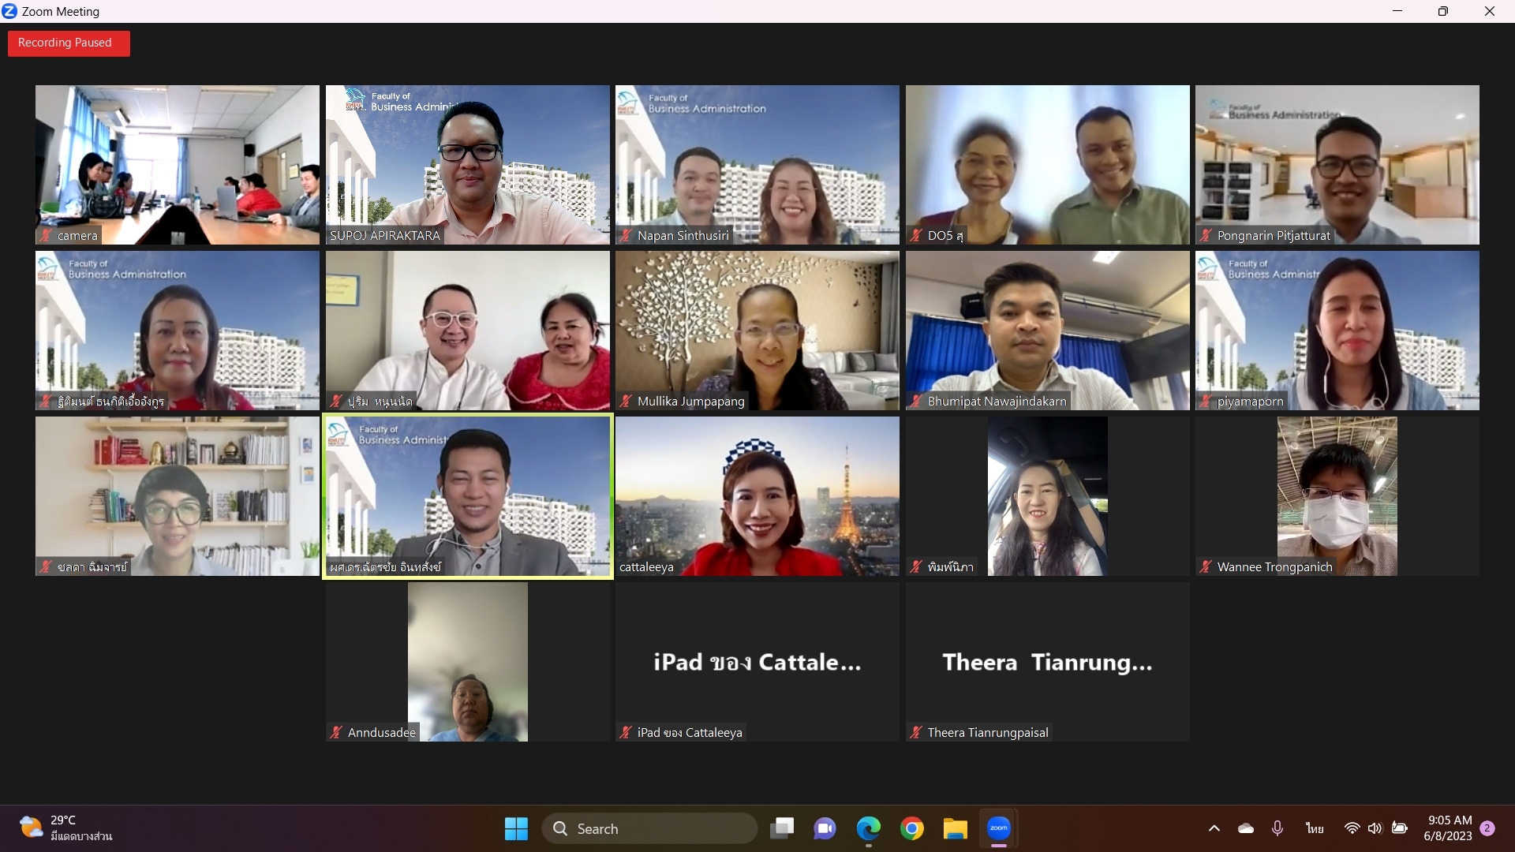1515x852 pixels.
Task: Select cattaleeya's Tokyo Tower video tile
Action: click(757, 496)
